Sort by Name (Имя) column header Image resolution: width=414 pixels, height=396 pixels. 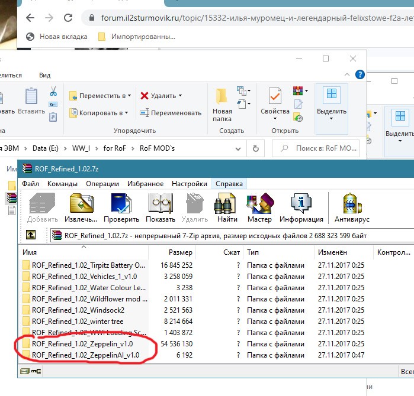pyautogui.click(x=84, y=252)
